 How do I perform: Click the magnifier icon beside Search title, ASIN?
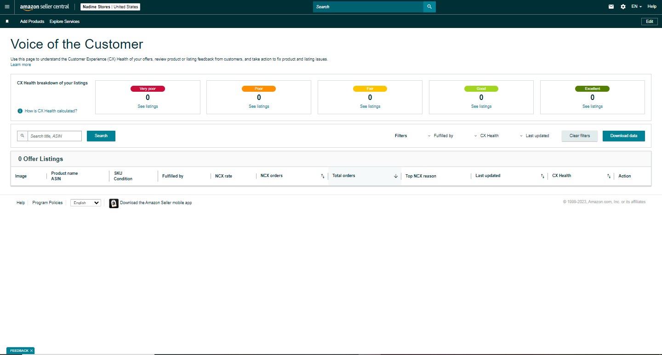tap(23, 136)
